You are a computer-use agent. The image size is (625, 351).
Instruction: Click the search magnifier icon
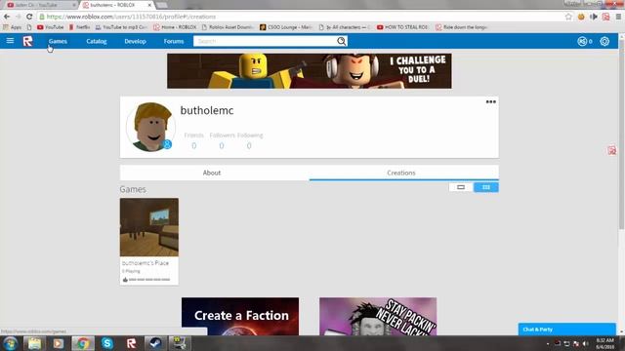342,41
